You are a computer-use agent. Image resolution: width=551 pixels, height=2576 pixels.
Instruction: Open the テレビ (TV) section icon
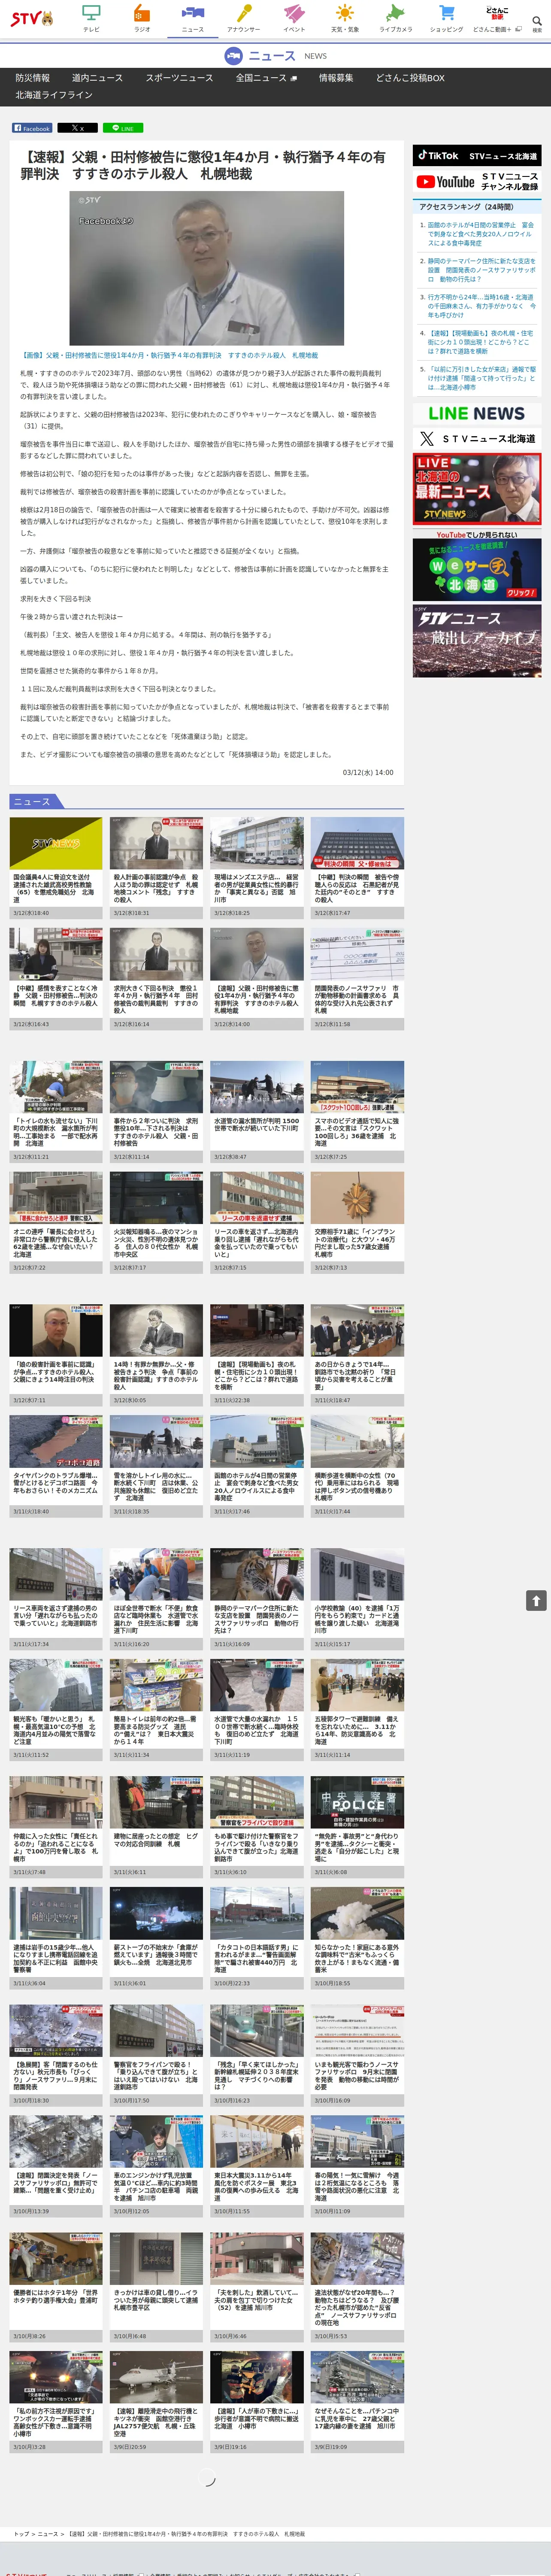91,18
